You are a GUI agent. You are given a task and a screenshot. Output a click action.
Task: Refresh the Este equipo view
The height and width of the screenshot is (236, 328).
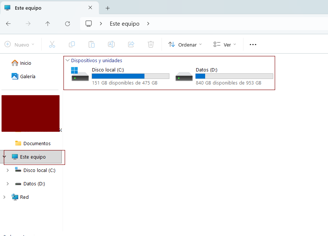67,24
